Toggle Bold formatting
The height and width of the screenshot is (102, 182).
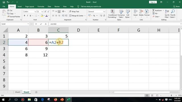(24, 16)
